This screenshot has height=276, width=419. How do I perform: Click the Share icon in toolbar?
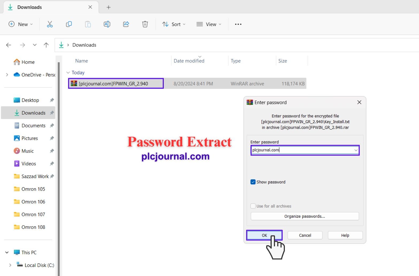126,24
